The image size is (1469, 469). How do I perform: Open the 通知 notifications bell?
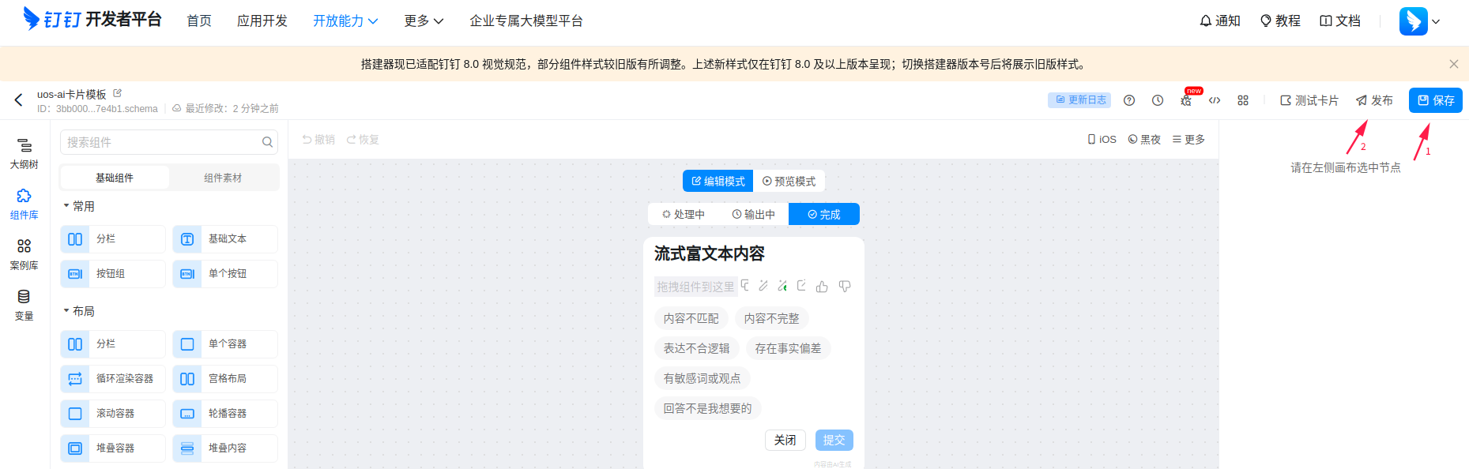[x=1219, y=21]
